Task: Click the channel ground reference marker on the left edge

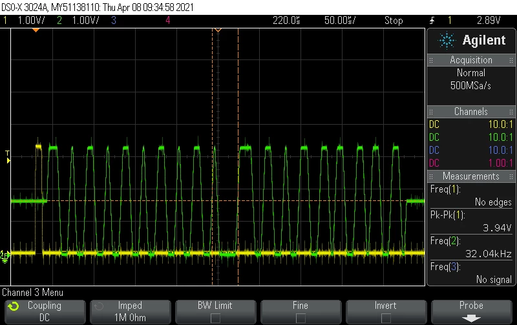Action: tap(5, 256)
